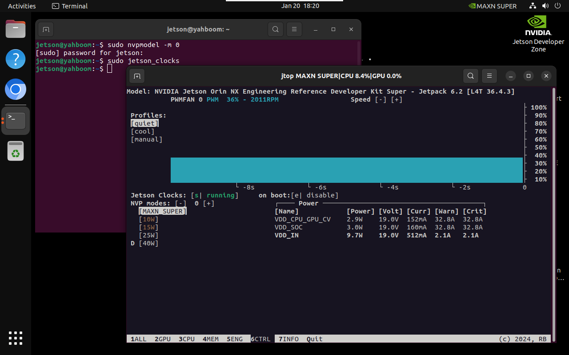Select the manual fan profile

coord(147,139)
